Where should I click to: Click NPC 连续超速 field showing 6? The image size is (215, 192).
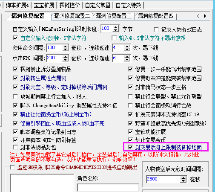pos(118,58)
